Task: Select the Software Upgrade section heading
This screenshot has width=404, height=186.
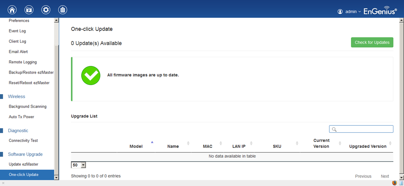Action: [x=25, y=154]
